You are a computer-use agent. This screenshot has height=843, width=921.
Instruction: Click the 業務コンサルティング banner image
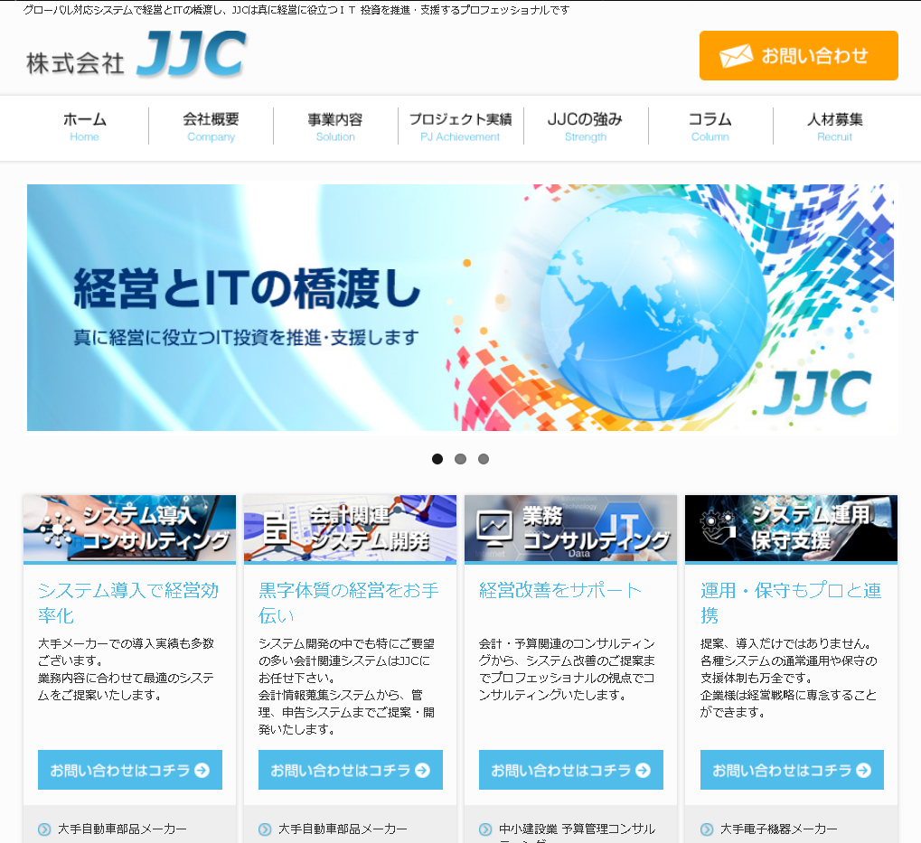(x=571, y=529)
